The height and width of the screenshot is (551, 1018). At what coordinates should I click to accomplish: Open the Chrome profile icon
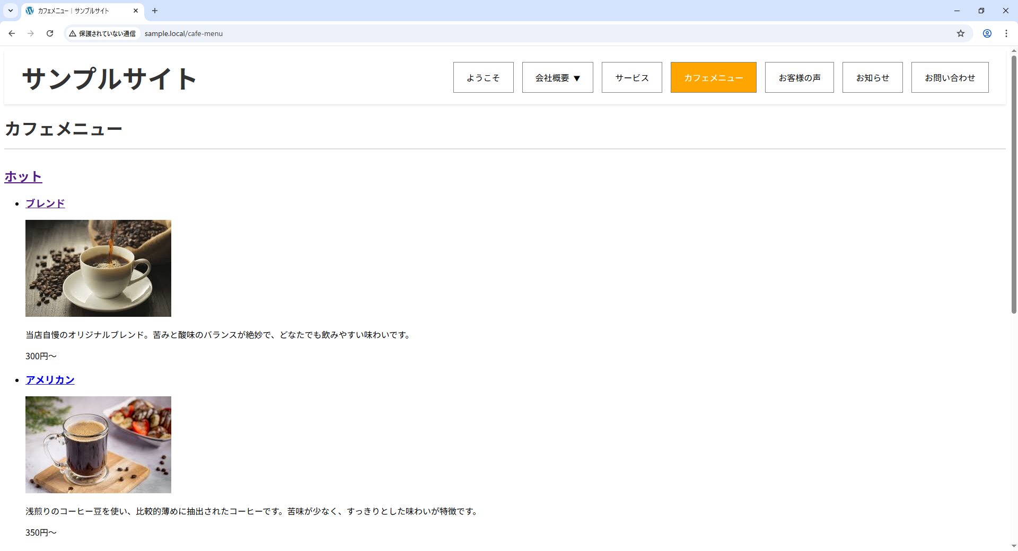pos(987,33)
